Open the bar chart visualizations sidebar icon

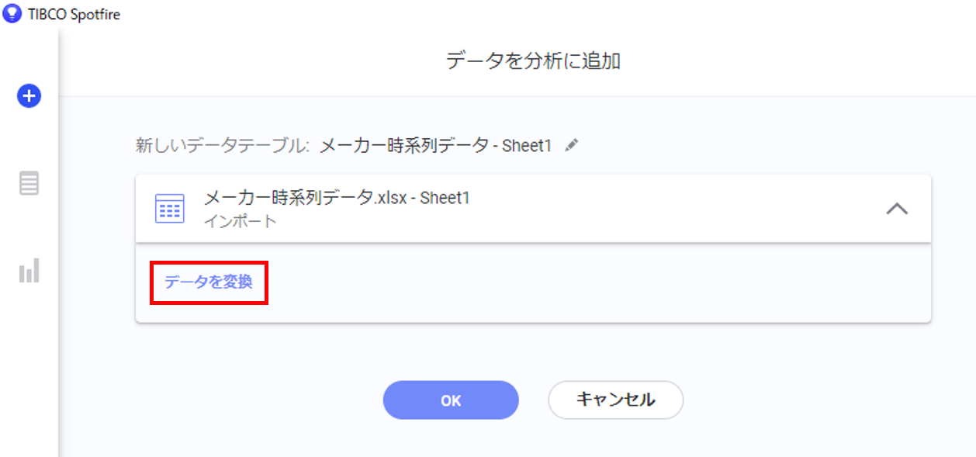point(29,271)
